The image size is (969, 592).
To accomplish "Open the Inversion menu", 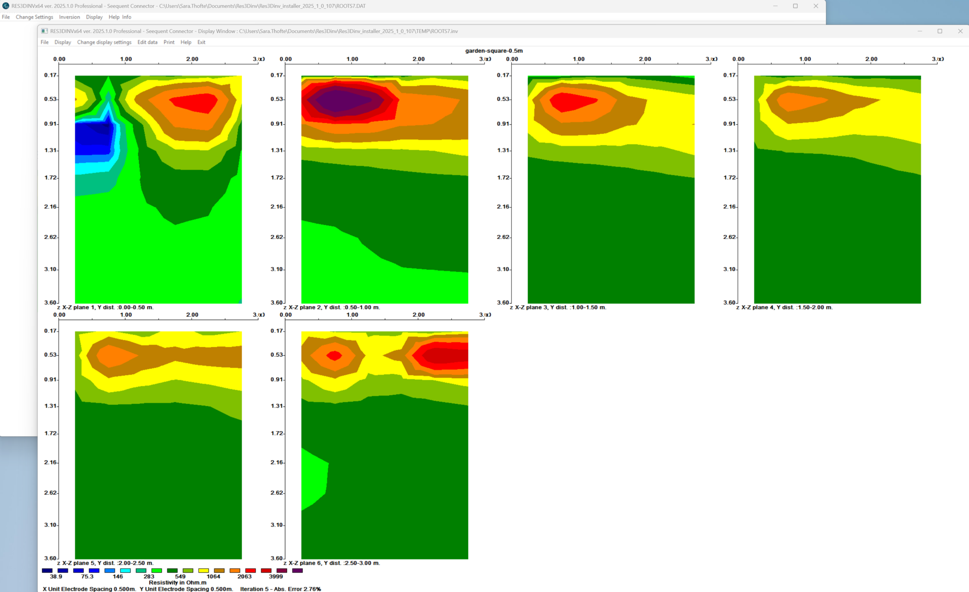I will pyautogui.click(x=69, y=17).
